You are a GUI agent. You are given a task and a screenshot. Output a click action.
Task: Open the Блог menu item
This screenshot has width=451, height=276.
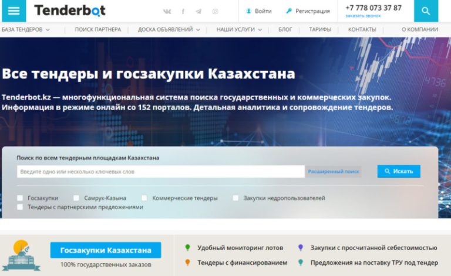coord(285,29)
